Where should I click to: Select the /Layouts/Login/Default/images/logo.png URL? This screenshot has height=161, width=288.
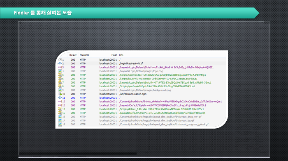(x=141, y=71)
